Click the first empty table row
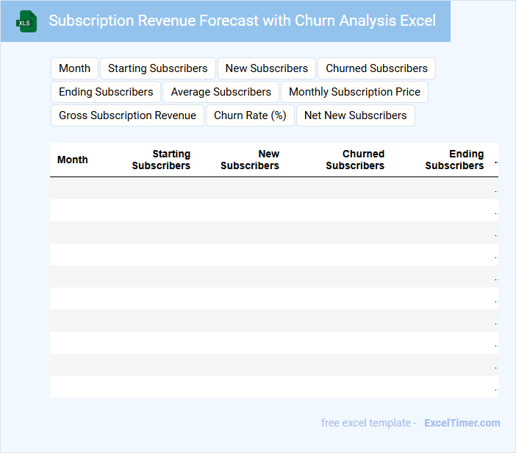 pyautogui.click(x=272, y=188)
